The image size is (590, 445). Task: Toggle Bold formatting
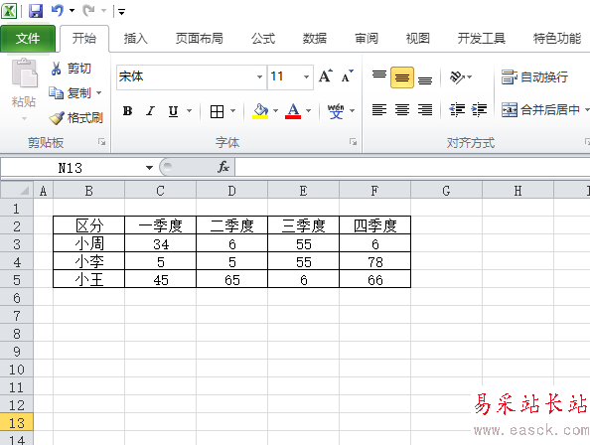pos(127,111)
